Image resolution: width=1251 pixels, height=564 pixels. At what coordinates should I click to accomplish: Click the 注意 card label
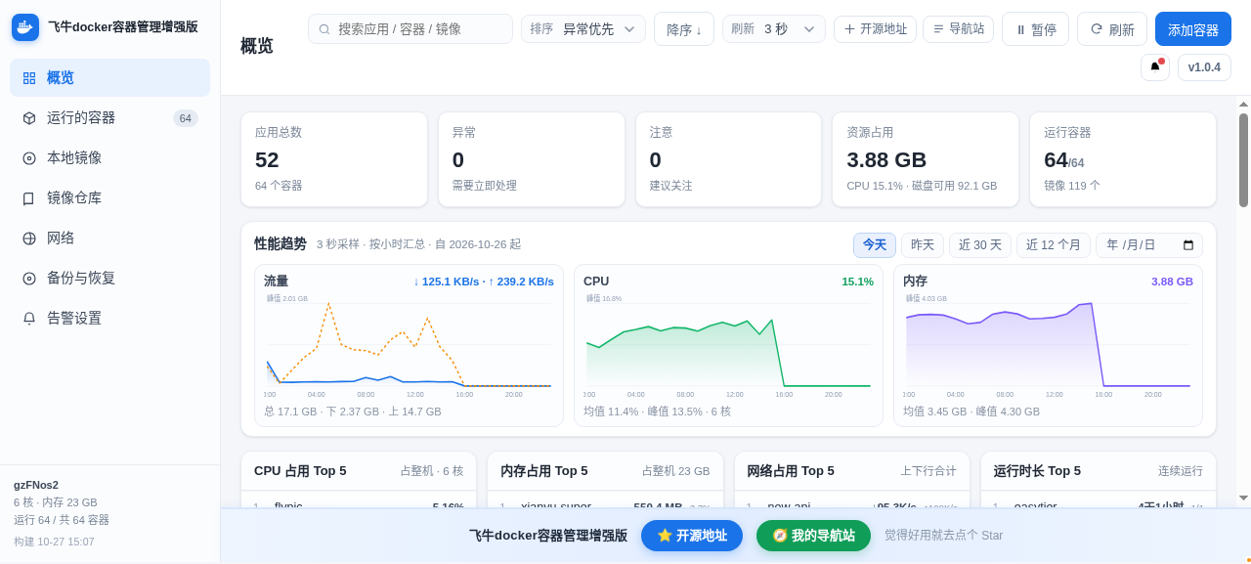click(x=662, y=132)
